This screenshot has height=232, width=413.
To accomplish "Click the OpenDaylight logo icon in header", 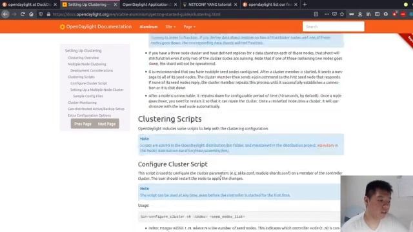I will [62, 27].
